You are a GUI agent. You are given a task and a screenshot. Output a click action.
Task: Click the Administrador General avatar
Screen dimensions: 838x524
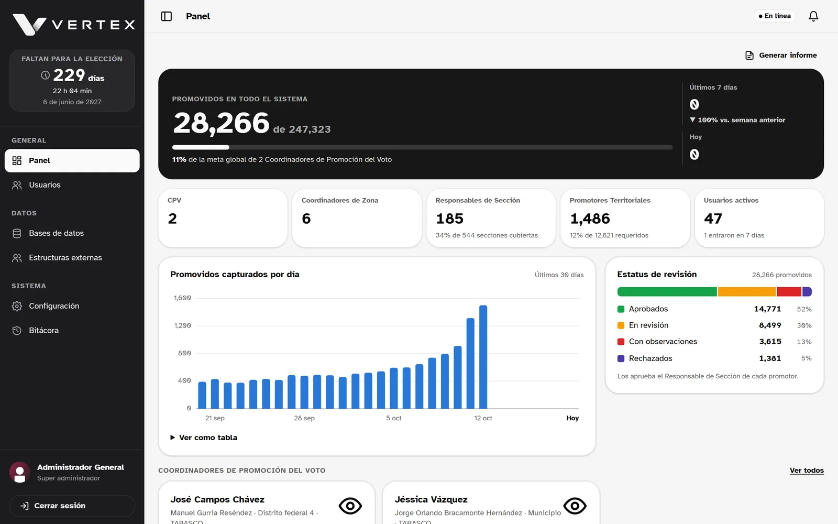[x=20, y=472]
